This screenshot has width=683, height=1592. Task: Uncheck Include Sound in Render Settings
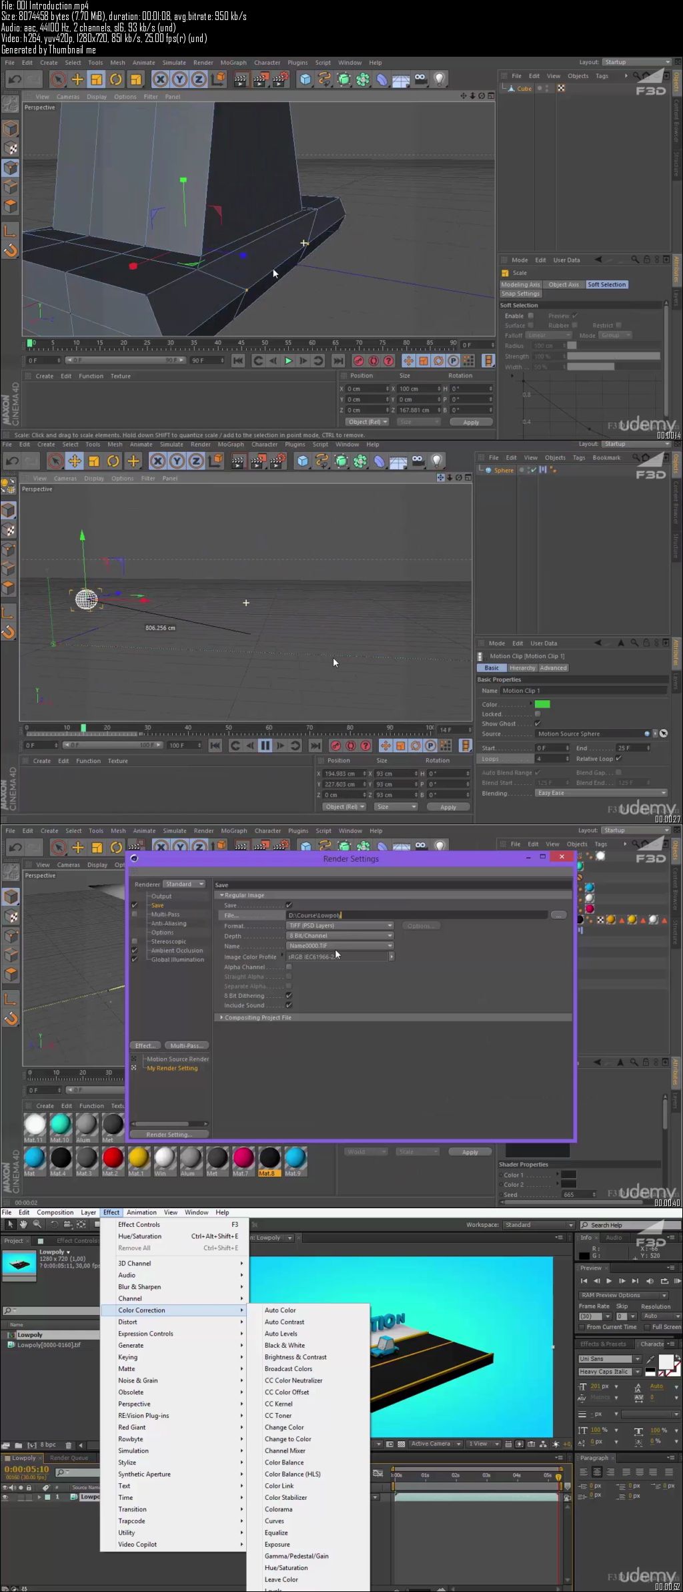[289, 1005]
